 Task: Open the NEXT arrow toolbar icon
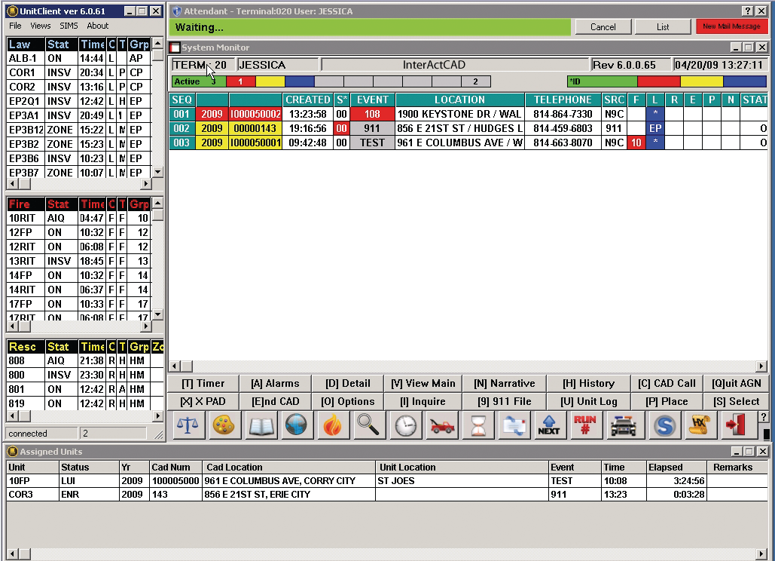(x=549, y=425)
